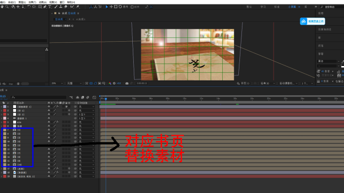344x193 pixels.
Task: Open the viewer resolution dropdown
Action: [x=74, y=83]
